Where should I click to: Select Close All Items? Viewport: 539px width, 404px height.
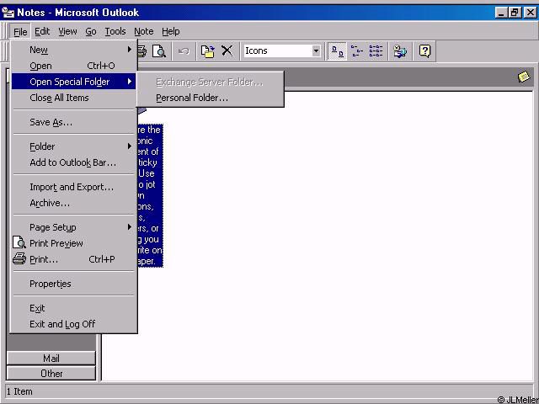click(x=73, y=98)
